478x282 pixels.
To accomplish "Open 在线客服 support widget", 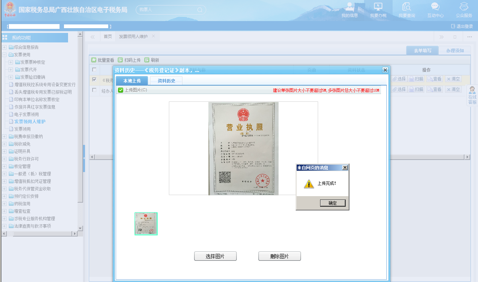I will (472, 95).
